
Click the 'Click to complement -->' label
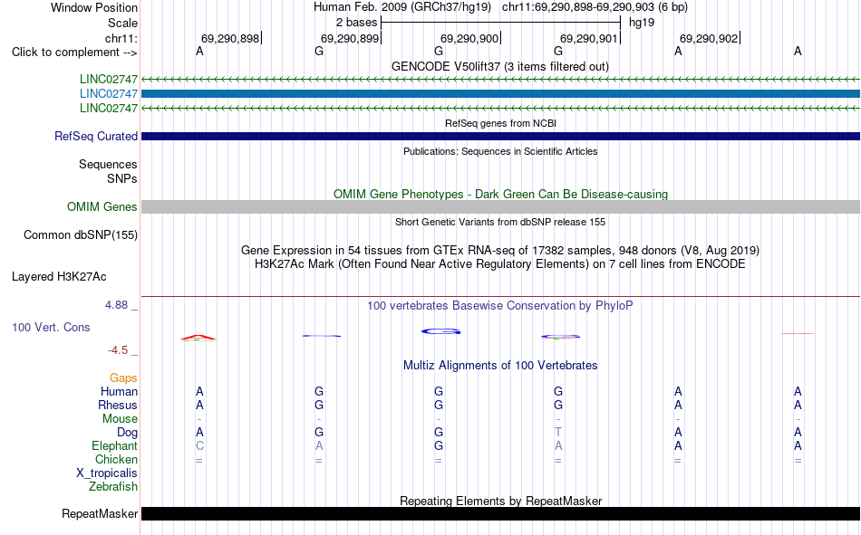tap(74, 53)
